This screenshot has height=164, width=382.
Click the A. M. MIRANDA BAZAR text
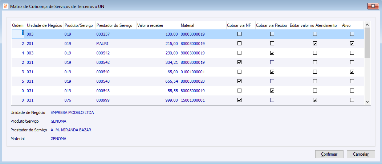click(71, 130)
